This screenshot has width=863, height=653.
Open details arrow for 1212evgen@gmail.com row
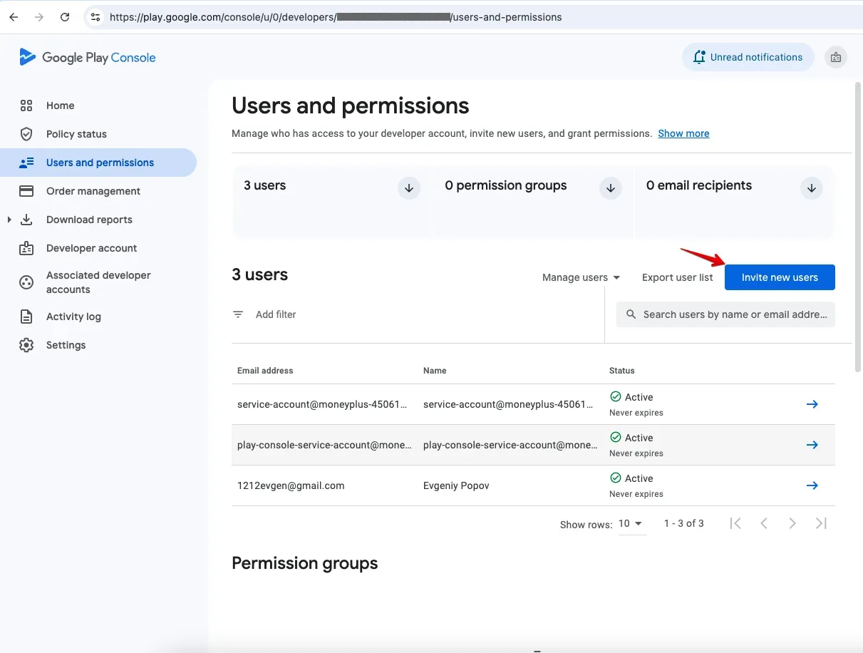click(x=812, y=485)
